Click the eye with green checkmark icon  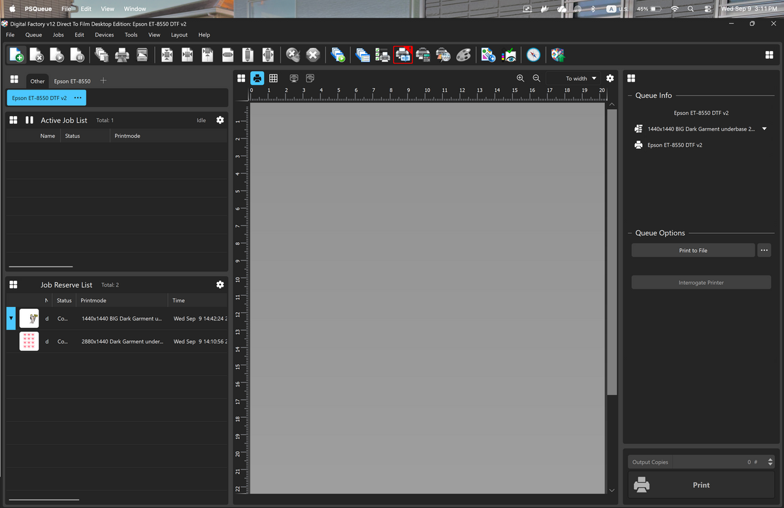(x=509, y=56)
